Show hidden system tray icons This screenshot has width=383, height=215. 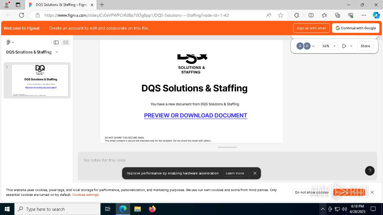coord(323,209)
